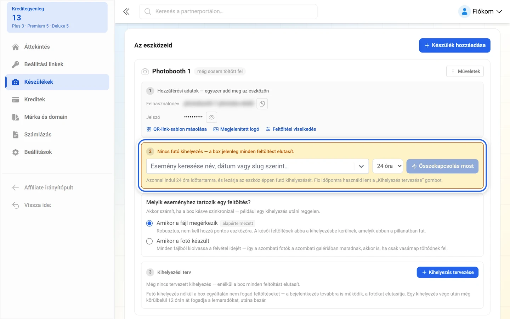Click the Készülék hozzáadása button
The image size is (510, 319).
pos(455,45)
